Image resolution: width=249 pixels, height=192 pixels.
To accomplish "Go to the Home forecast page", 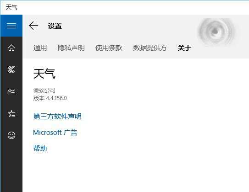I will 11,48.
